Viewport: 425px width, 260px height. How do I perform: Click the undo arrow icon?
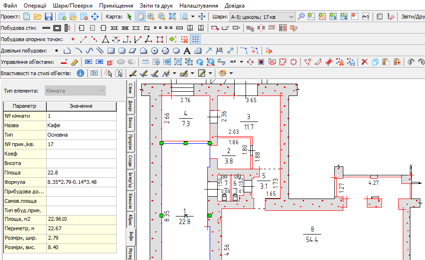(x=411, y=62)
